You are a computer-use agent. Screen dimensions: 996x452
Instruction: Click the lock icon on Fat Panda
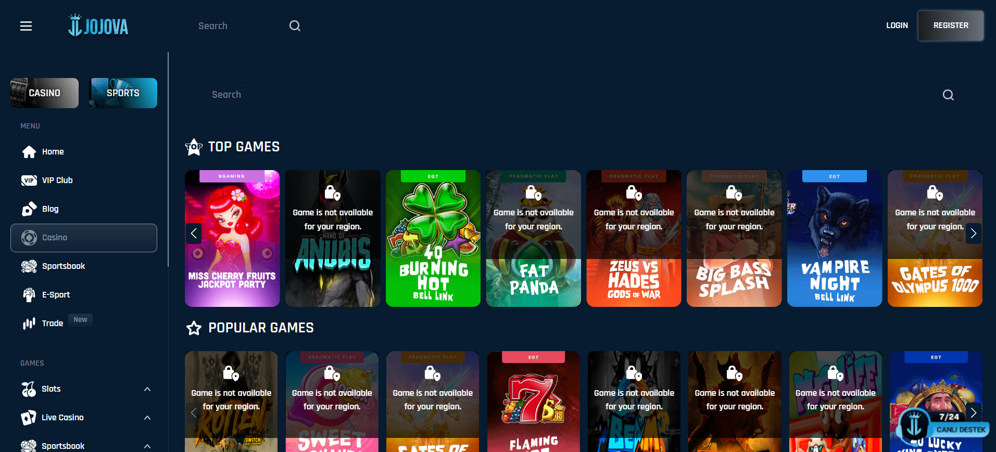click(x=533, y=193)
